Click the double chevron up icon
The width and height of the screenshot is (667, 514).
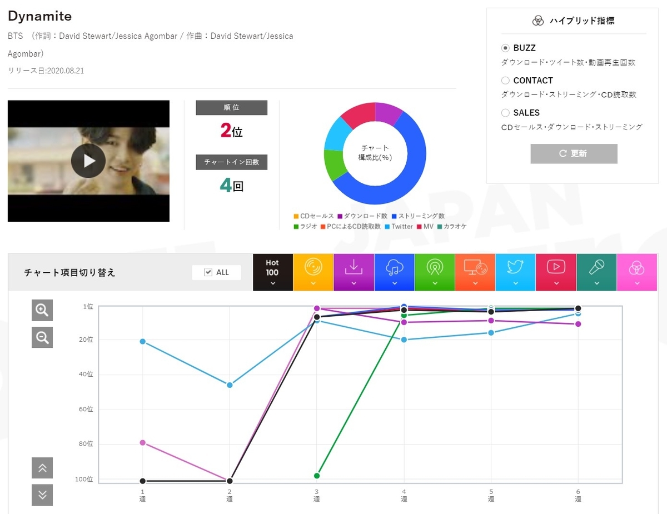click(42, 468)
